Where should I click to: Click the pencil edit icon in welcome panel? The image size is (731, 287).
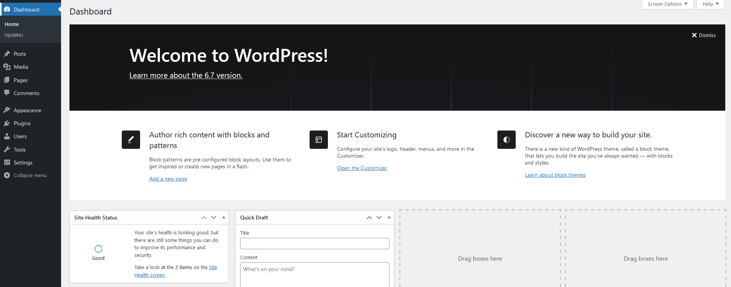coord(131,140)
